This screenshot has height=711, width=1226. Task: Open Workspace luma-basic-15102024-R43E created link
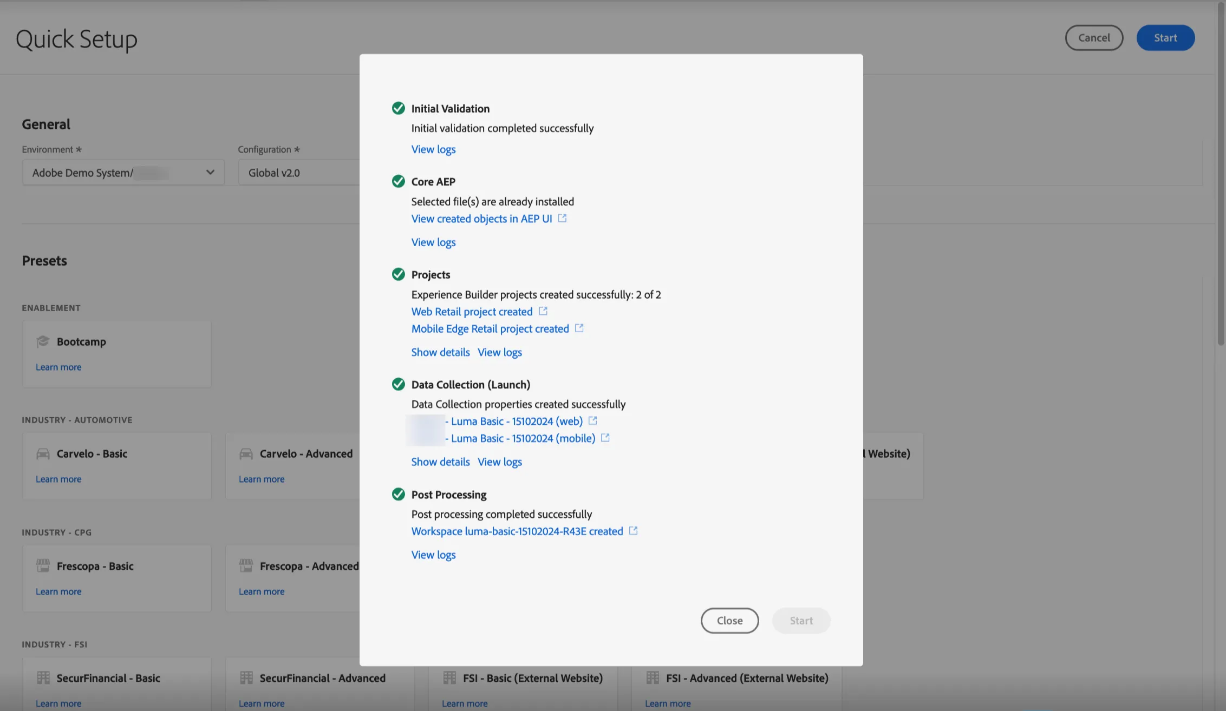tap(517, 531)
